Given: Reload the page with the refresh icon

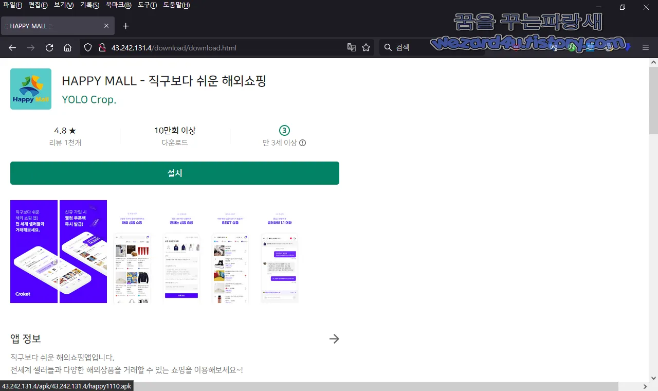Looking at the screenshot, I should 49,48.
